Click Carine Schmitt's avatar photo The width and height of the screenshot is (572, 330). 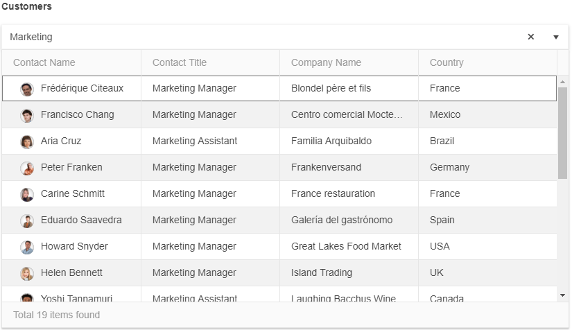(x=27, y=194)
